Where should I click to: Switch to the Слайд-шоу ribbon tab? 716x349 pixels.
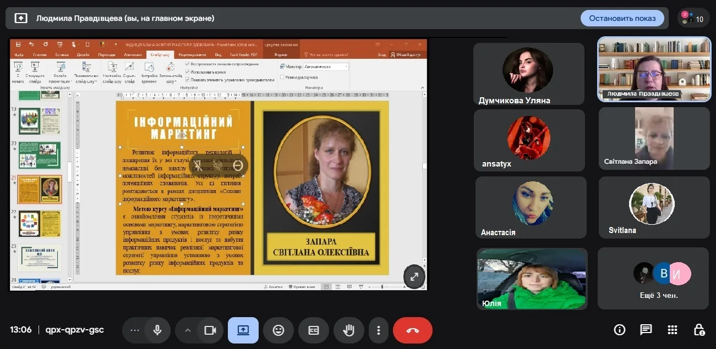(x=160, y=54)
